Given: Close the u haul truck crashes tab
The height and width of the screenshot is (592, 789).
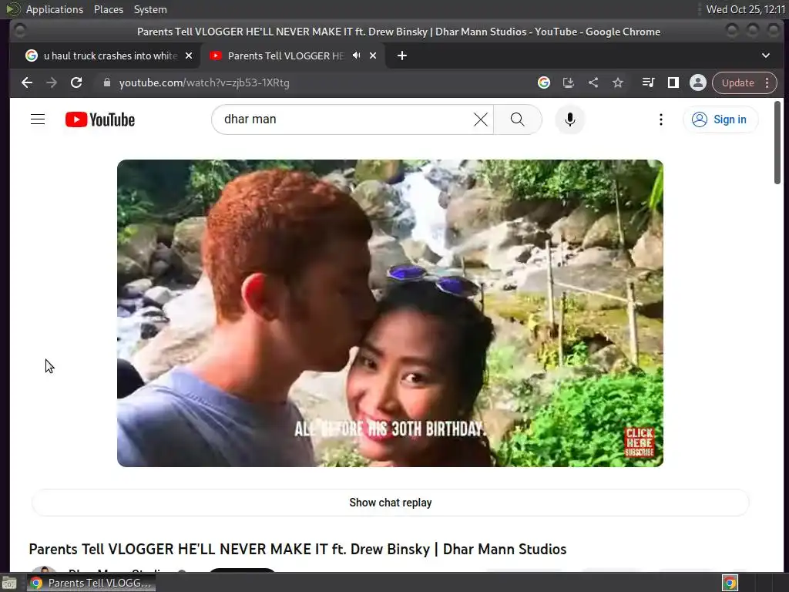Looking at the screenshot, I should click(x=189, y=55).
